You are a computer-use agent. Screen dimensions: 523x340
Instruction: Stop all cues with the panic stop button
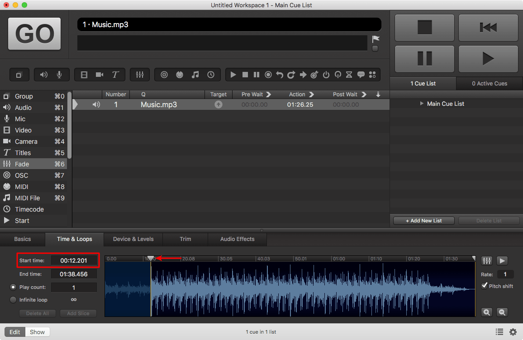click(x=425, y=27)
